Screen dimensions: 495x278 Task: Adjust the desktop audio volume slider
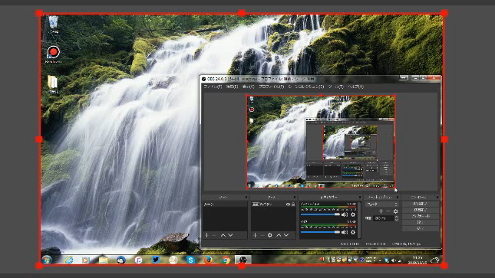point(320,214)
